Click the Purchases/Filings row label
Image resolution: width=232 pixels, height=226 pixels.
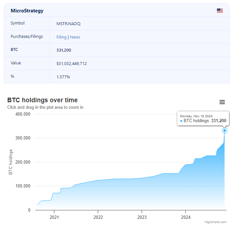[27, 37]
